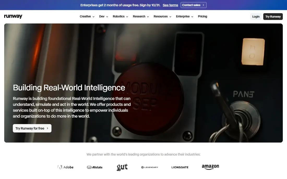Open the Lionsgate partner logo
Screen dimensions: 287x179
[x=180, y=167]
